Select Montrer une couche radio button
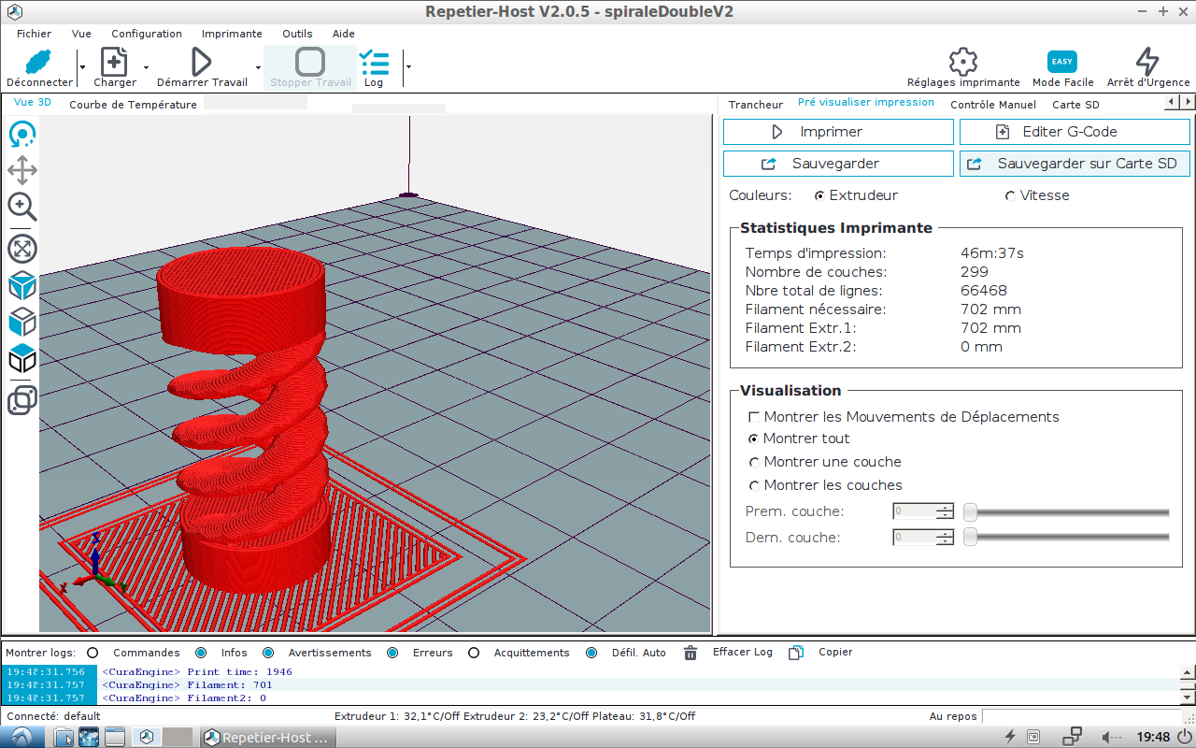Screen dimensions: 1196x748 click(753, 462)
